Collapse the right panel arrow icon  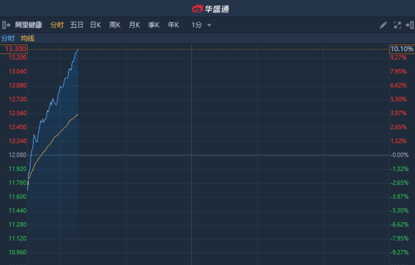pos(410,25)
